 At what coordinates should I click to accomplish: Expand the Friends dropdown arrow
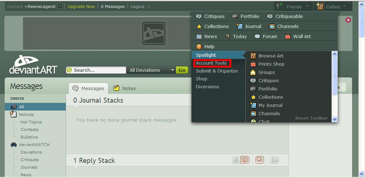tap(307, 6)
